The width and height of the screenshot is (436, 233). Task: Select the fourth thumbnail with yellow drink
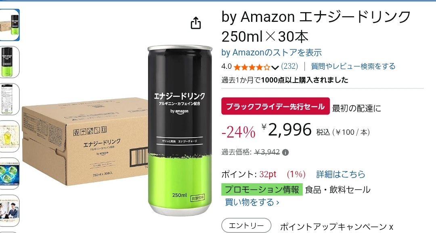(9, 136)
